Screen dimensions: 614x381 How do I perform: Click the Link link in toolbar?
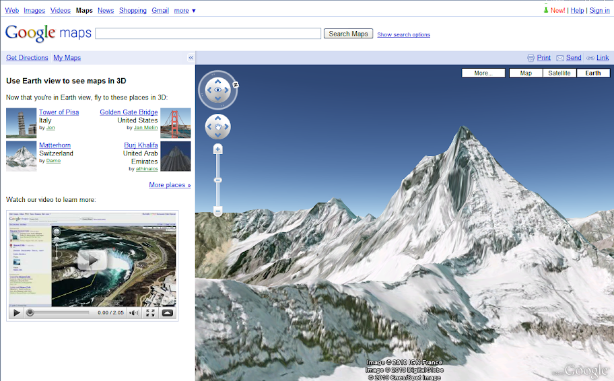(x=603, y=58)
